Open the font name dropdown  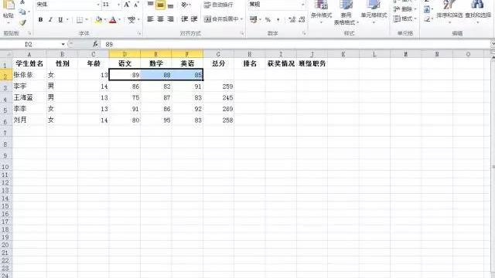98,5
